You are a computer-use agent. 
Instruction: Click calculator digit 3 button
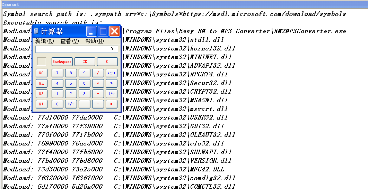click(x=85, y=94)
